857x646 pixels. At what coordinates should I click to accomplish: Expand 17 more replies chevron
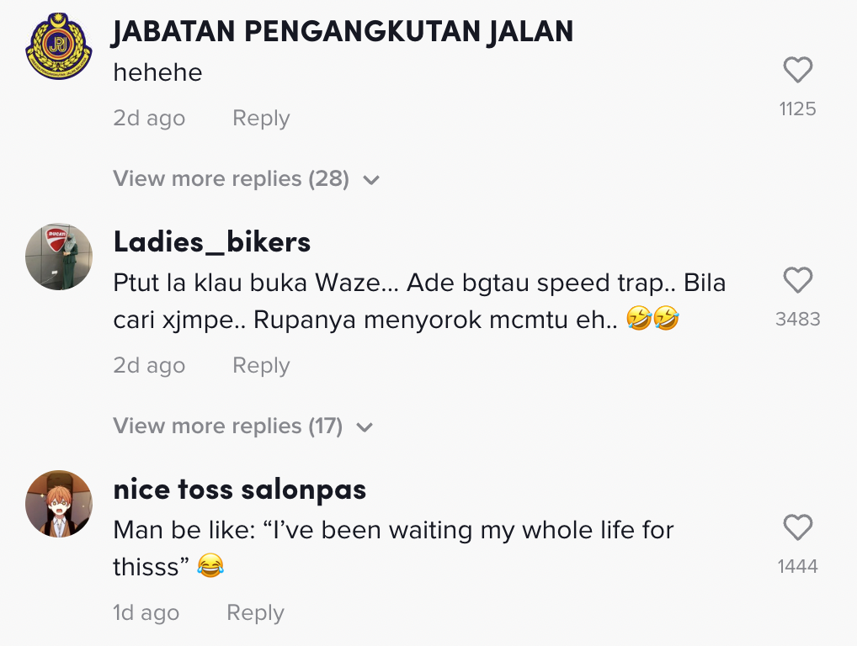(365, 427)
